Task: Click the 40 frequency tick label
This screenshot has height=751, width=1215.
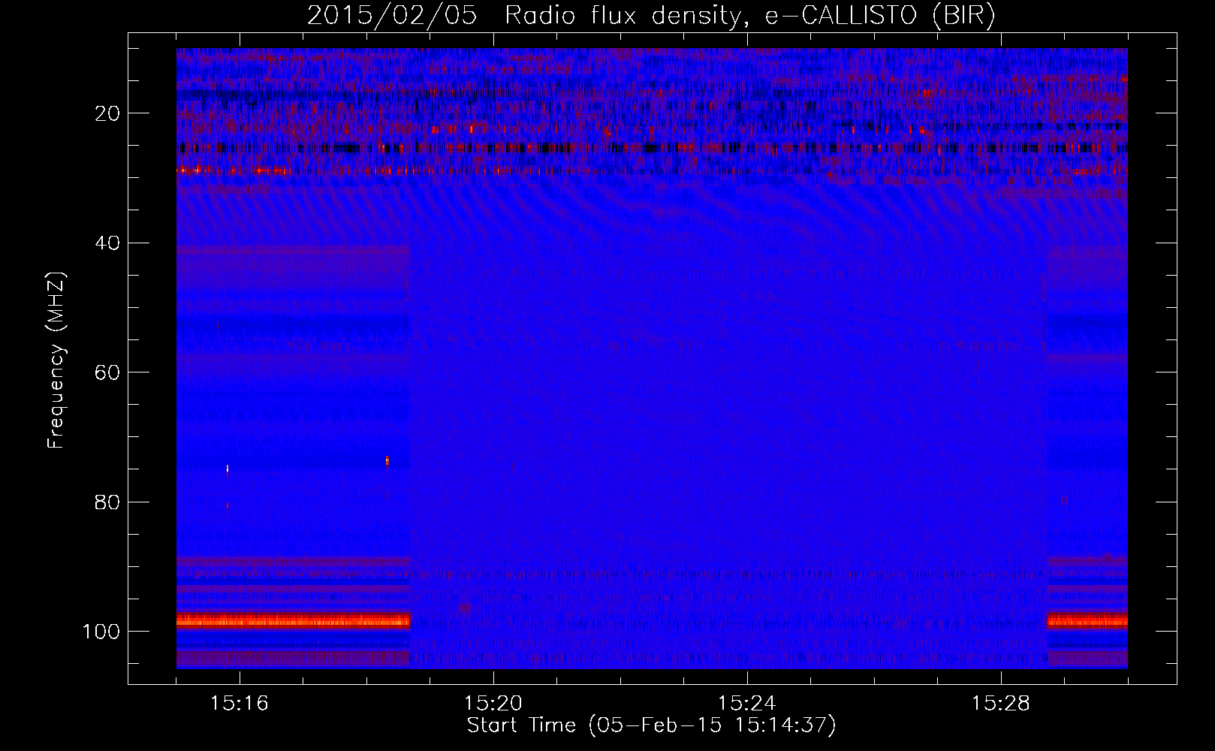Action: 107,243
